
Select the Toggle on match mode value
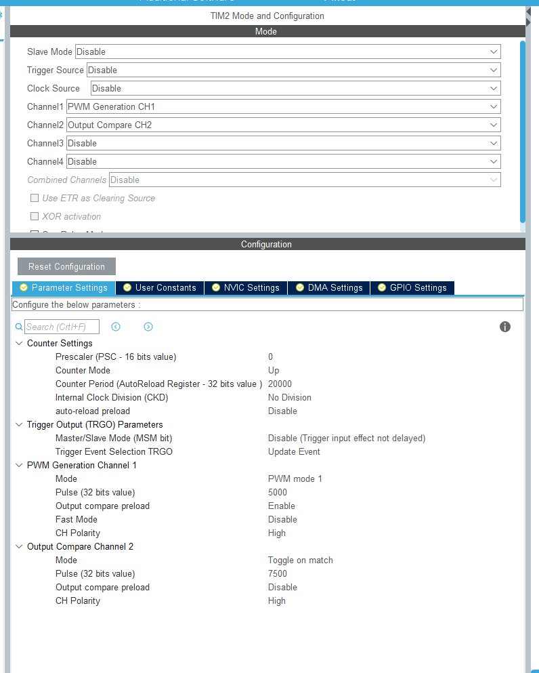300,560
